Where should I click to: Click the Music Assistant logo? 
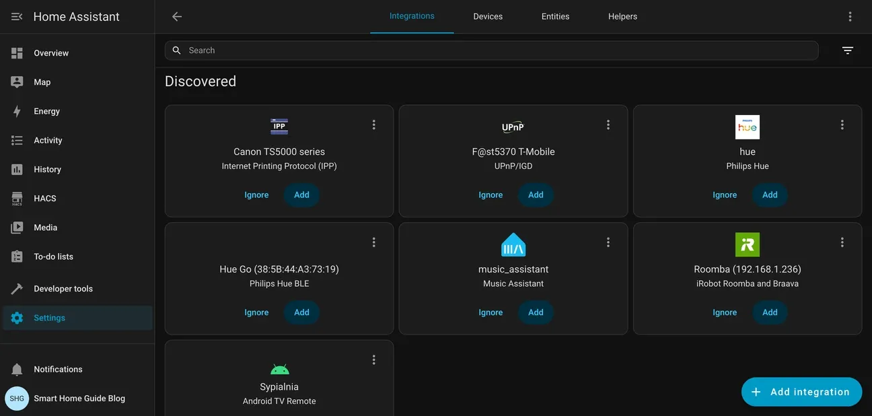coord(513,245)
